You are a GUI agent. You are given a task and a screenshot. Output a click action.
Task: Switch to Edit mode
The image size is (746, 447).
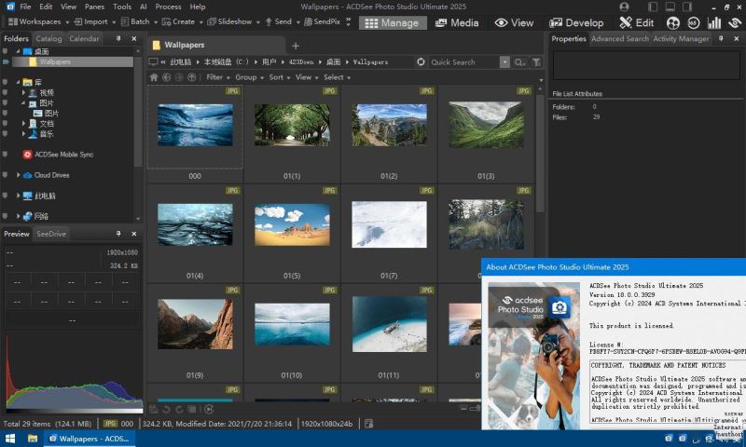[637, 22]
